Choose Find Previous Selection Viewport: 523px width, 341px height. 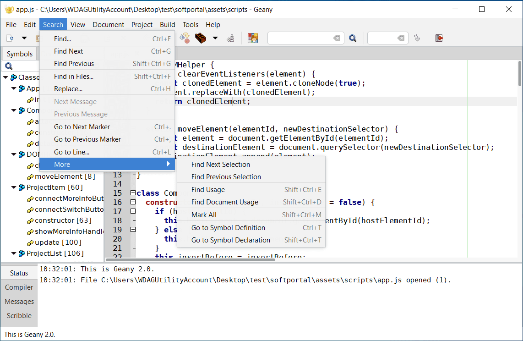tap(251, 177)
